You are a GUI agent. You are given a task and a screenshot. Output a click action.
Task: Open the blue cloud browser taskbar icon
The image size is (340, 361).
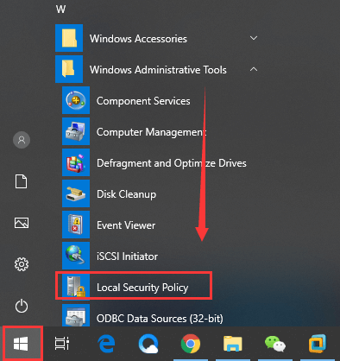(x=148, y=344)
